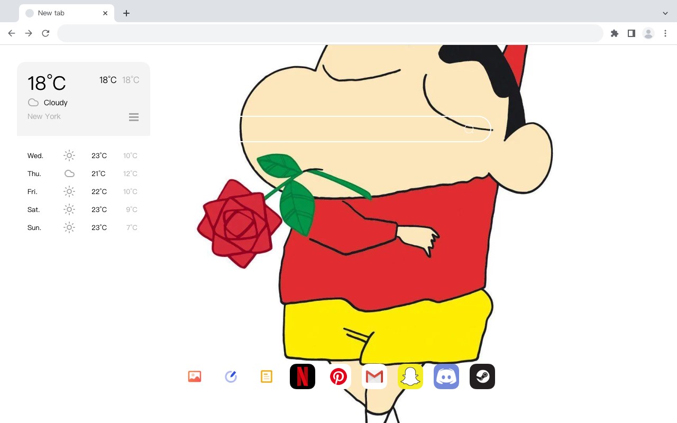
Task: Open the weather widget hamburger menu
Action: [134, 117]
